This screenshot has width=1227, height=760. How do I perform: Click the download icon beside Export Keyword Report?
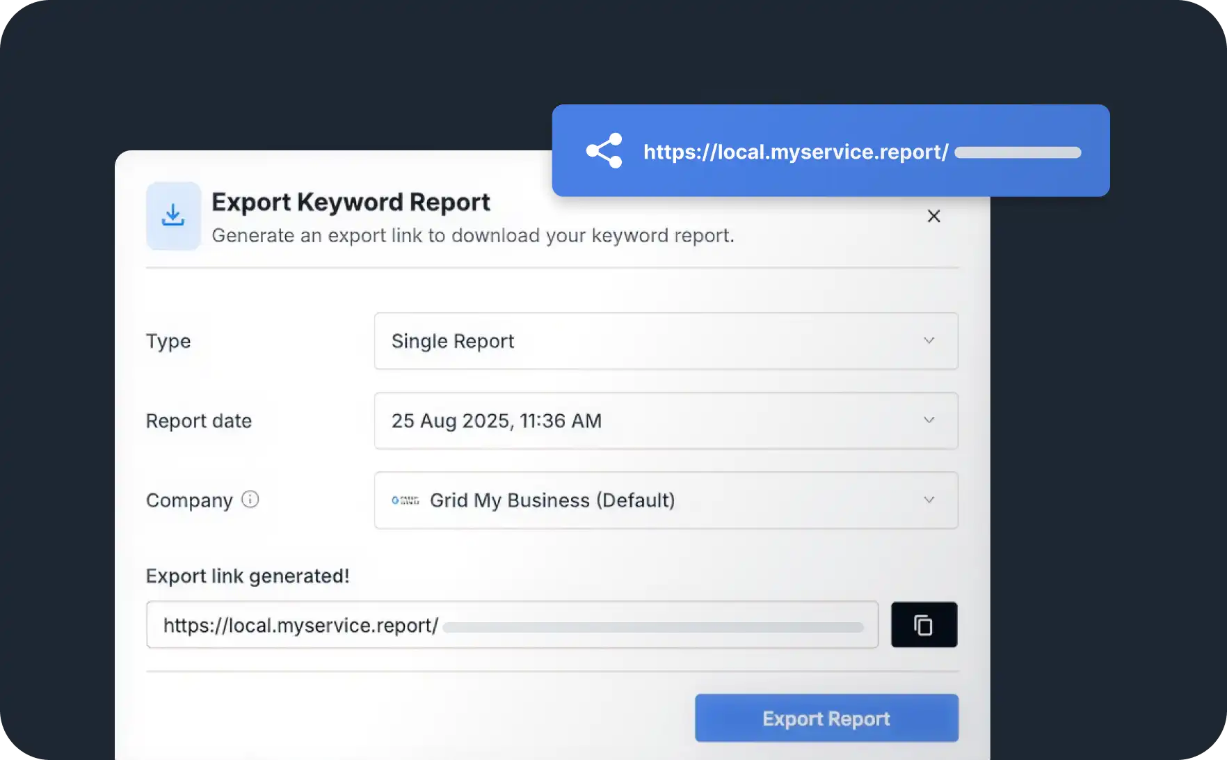173,216
